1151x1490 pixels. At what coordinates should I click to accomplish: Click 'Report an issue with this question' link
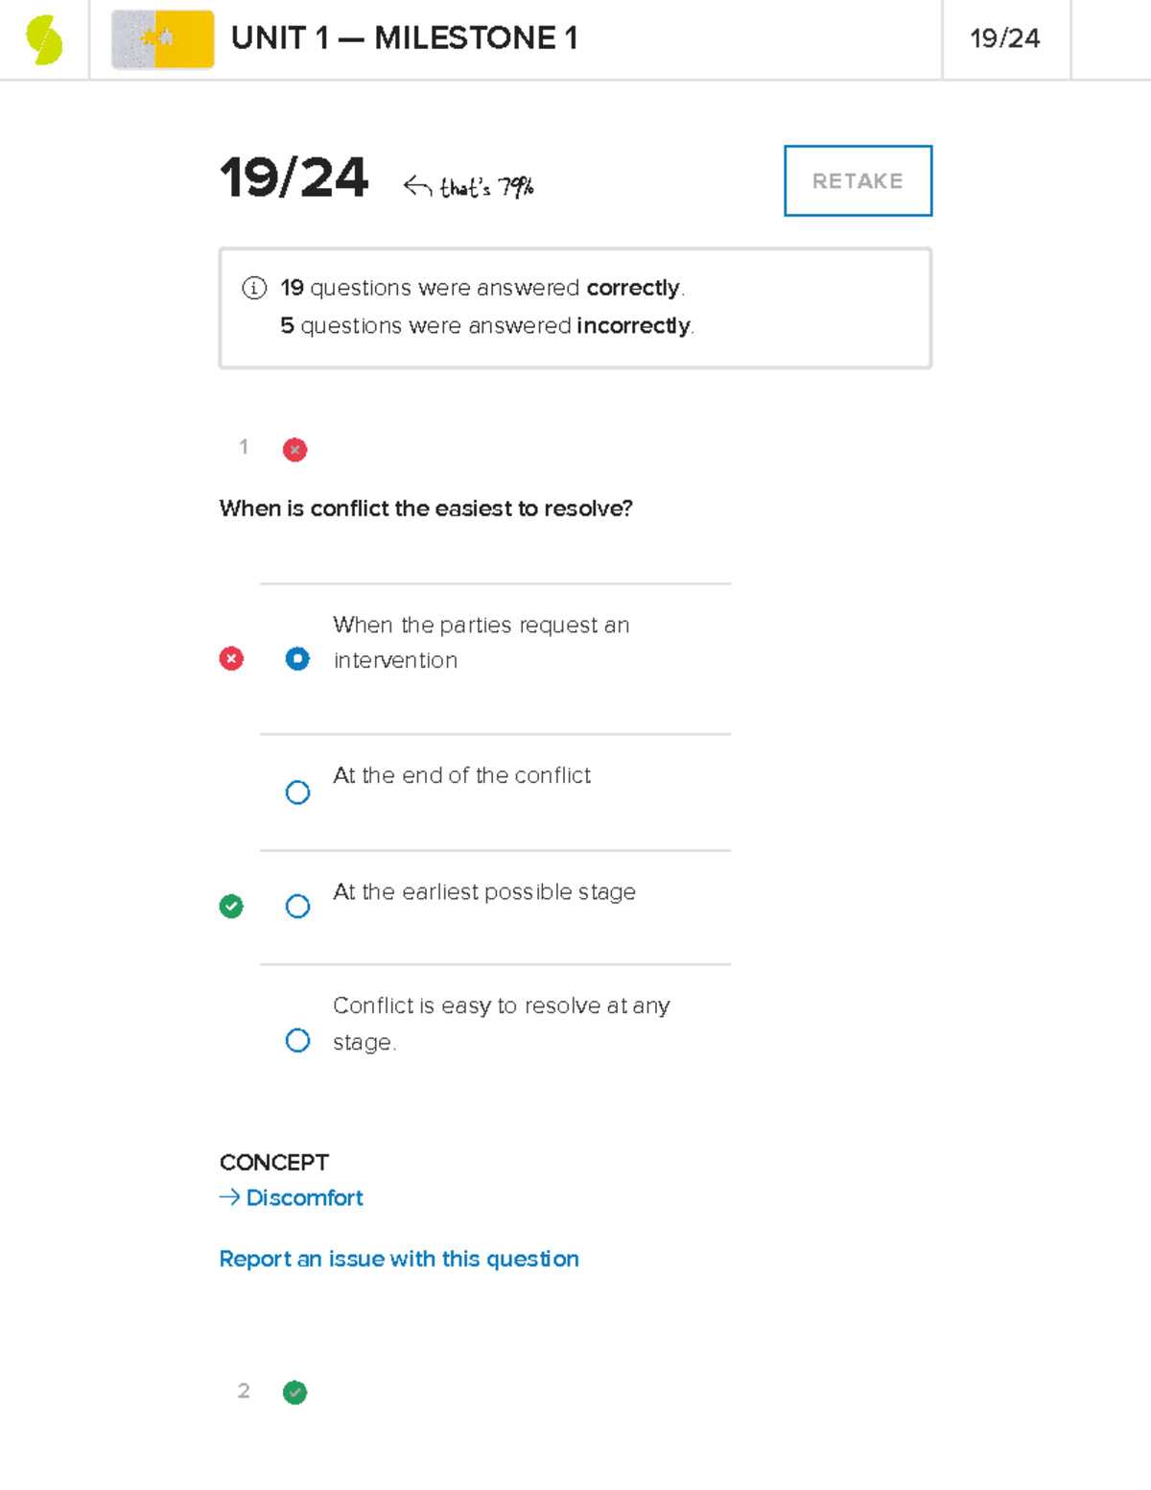point(399,1258)
